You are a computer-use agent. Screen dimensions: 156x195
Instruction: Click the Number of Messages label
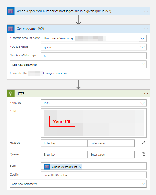click(x=23, y=56)
